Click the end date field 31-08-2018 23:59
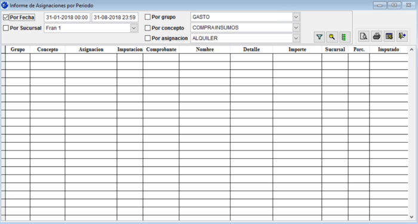Viewport: 418px width, 224px height. (x=115, y=17)
